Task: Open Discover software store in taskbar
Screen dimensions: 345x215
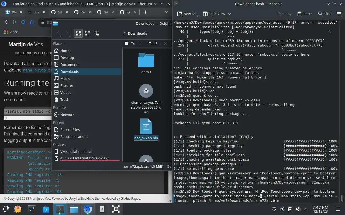Action: [x=46, y=209]
